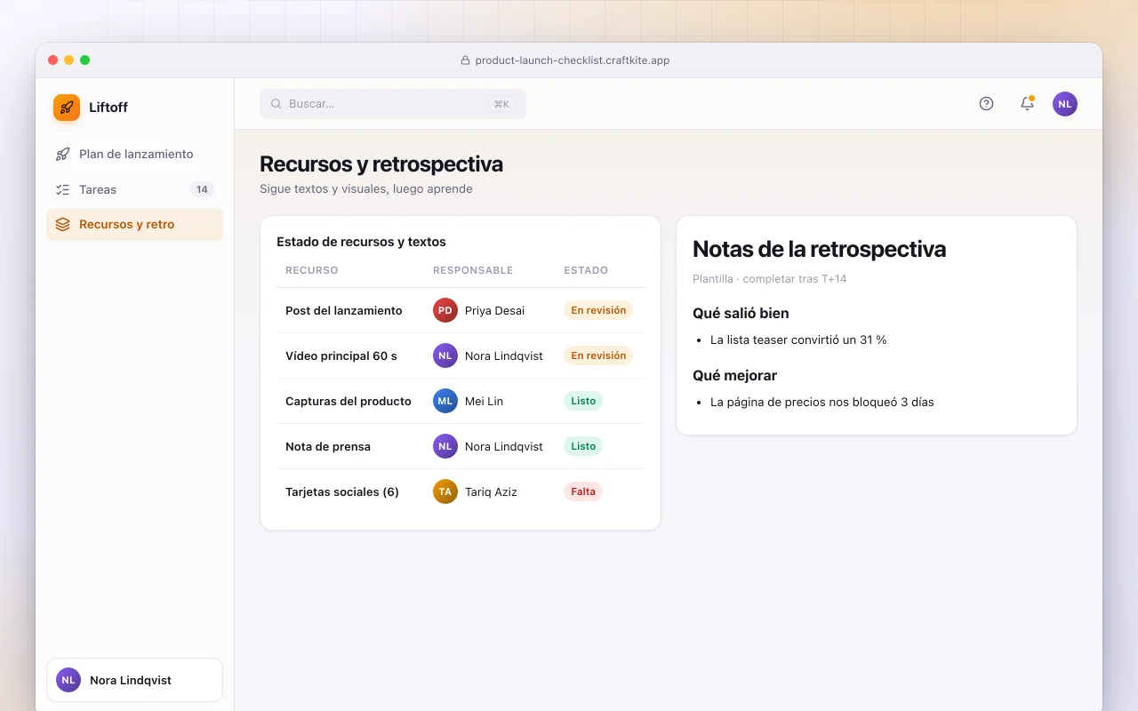
Task: Click Priya Desai's PD avatar
Action: (x=445, y=310)
